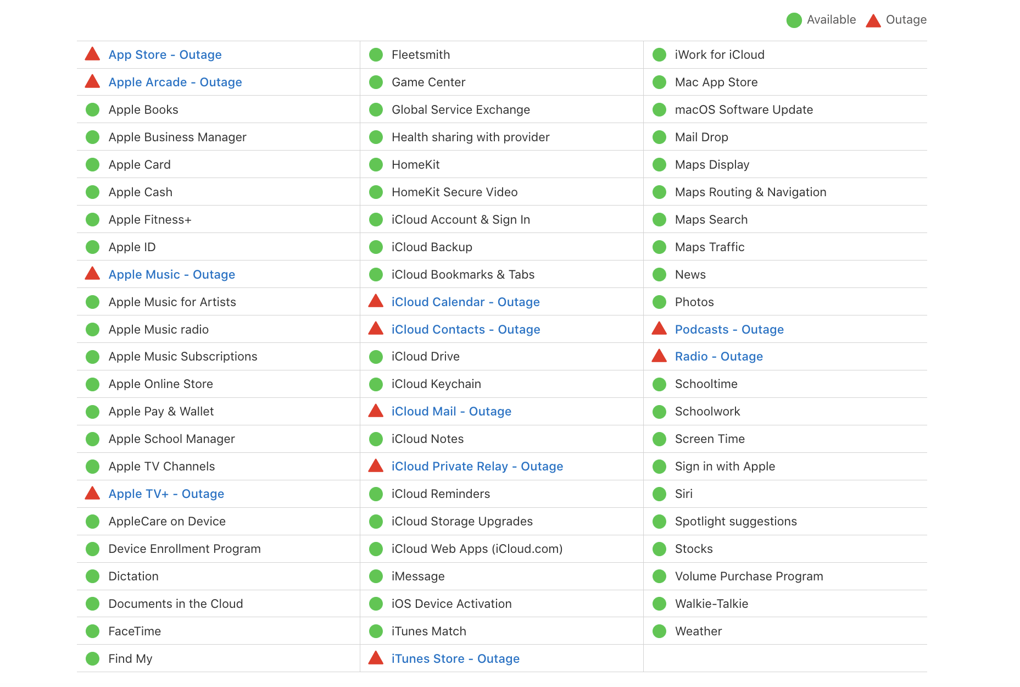Image resolution: width=1020 pixels, height=687 pixels.
Task: Click the green dot next to Maps Search
Action: 659,219
